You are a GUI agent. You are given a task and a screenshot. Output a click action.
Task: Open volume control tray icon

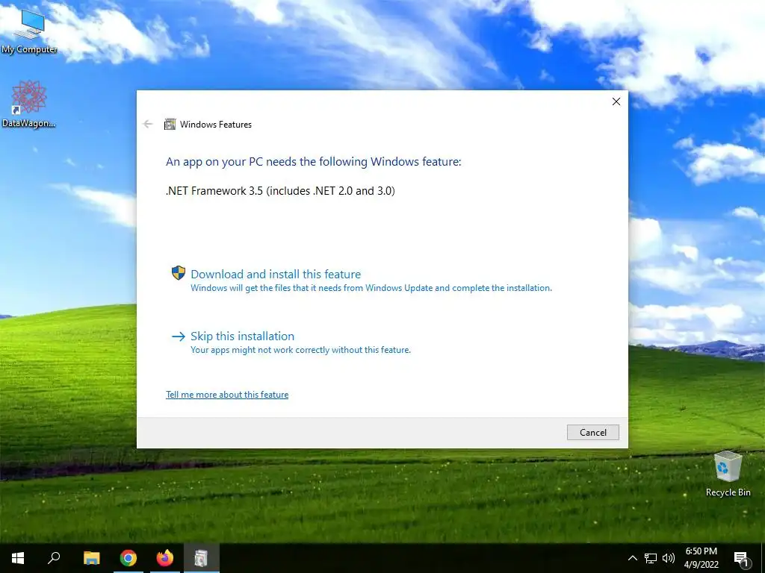[x=669, y=558]
